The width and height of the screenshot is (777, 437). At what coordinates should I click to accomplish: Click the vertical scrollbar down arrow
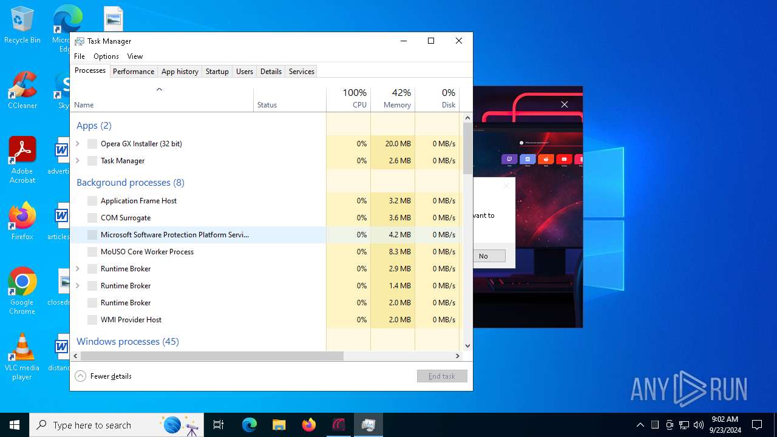(467, 346)
